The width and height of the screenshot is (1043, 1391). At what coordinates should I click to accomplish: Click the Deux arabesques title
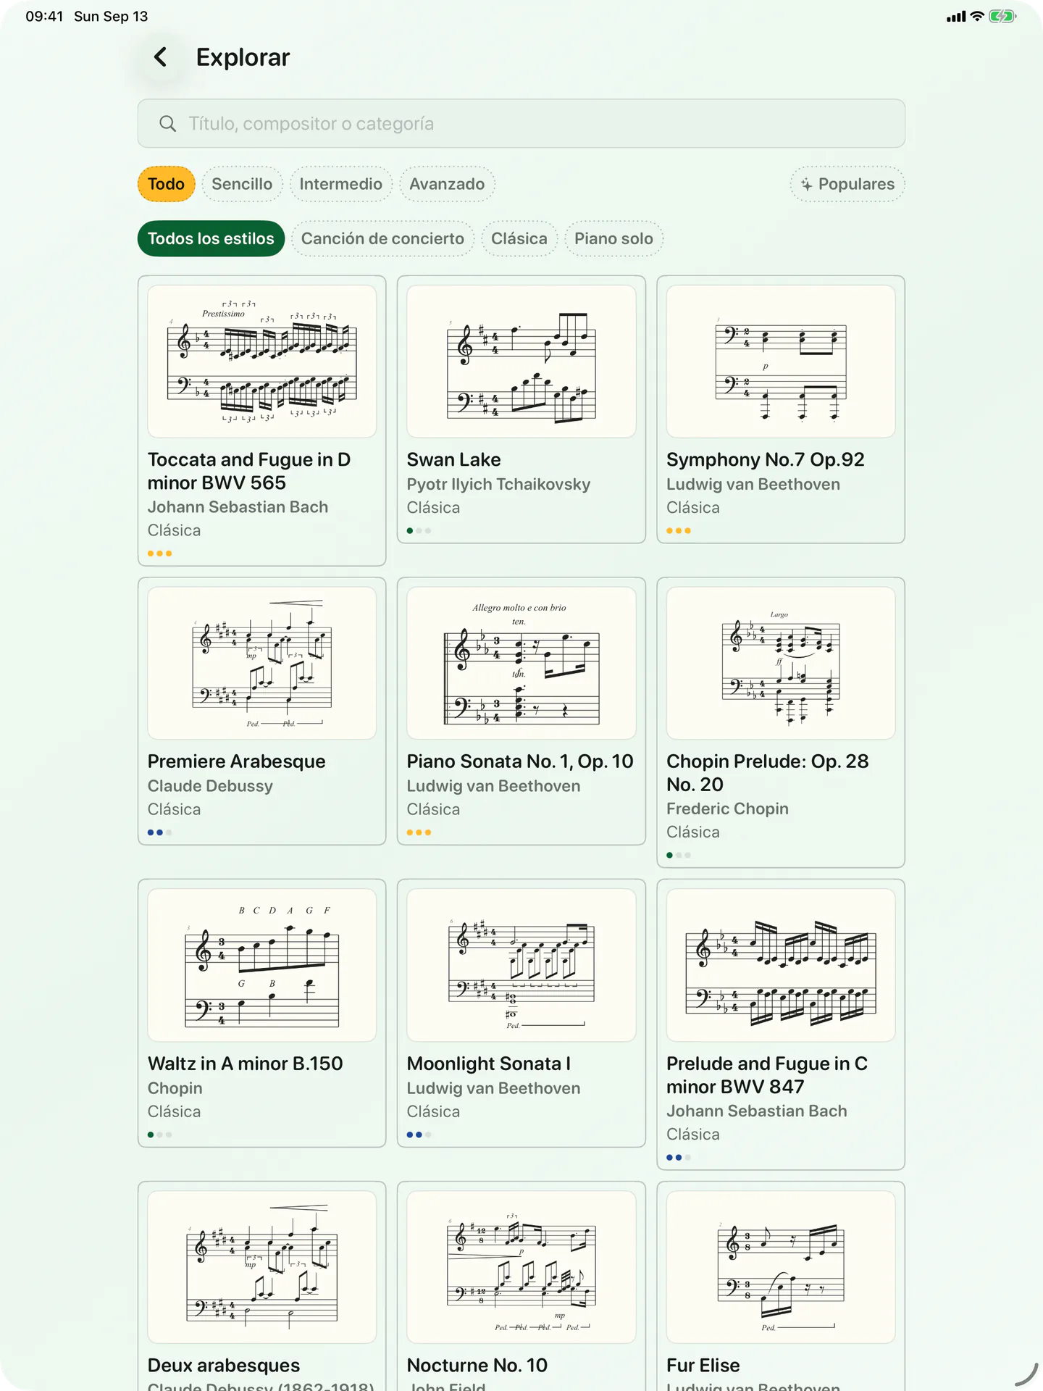[224, 1366]
